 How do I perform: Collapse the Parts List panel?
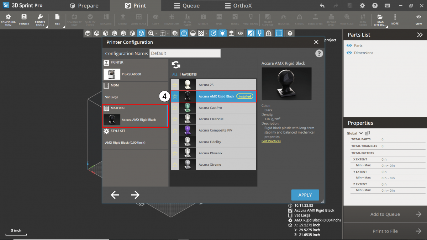(420, 35)
